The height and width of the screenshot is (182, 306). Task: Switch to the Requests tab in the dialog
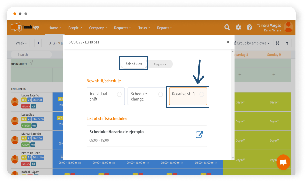coord(160,64)
